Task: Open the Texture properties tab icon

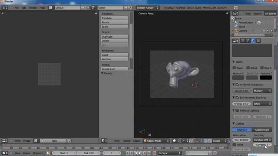Action: [x=258, y=41]
